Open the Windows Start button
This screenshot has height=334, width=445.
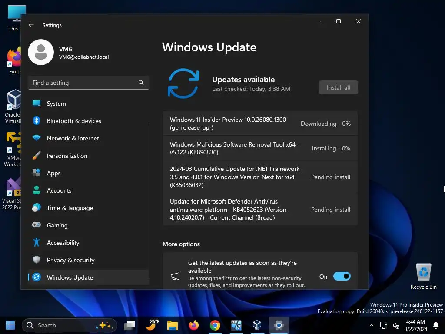pyautogui.click(x=10, y=325)
